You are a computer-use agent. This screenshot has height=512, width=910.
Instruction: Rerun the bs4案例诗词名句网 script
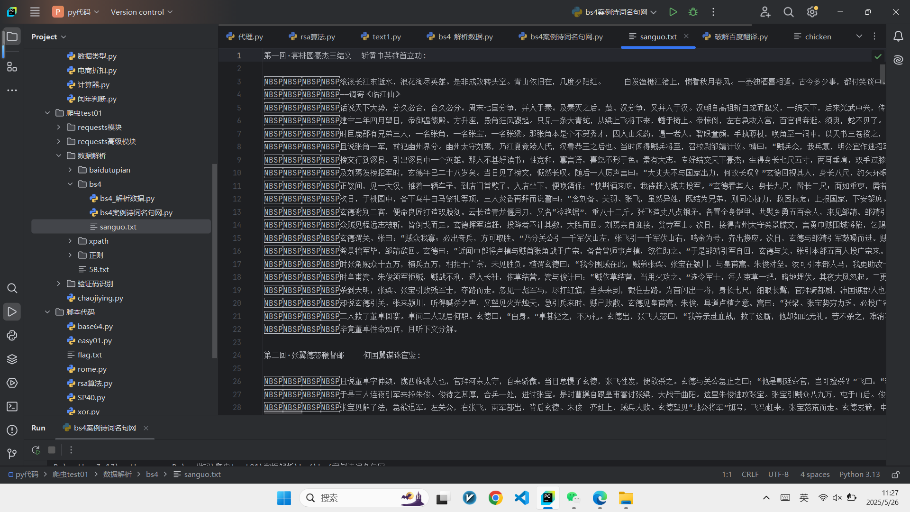(36, 449)
